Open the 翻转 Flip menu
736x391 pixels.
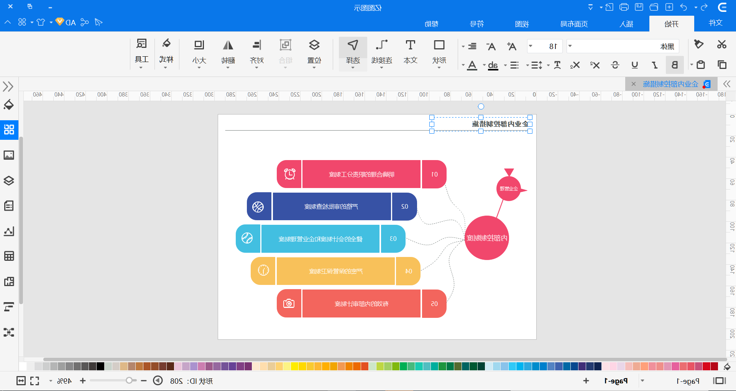[x=228, y=52]
